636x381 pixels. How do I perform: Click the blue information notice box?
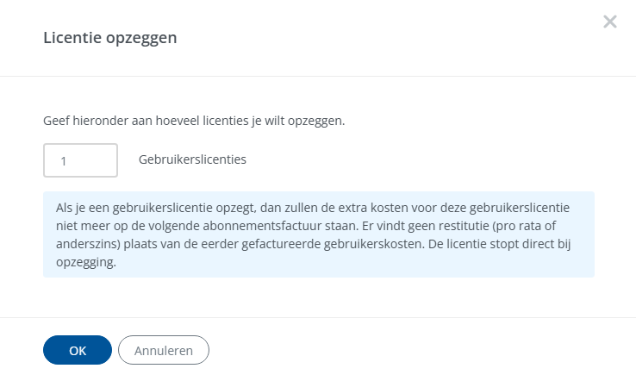319,234
